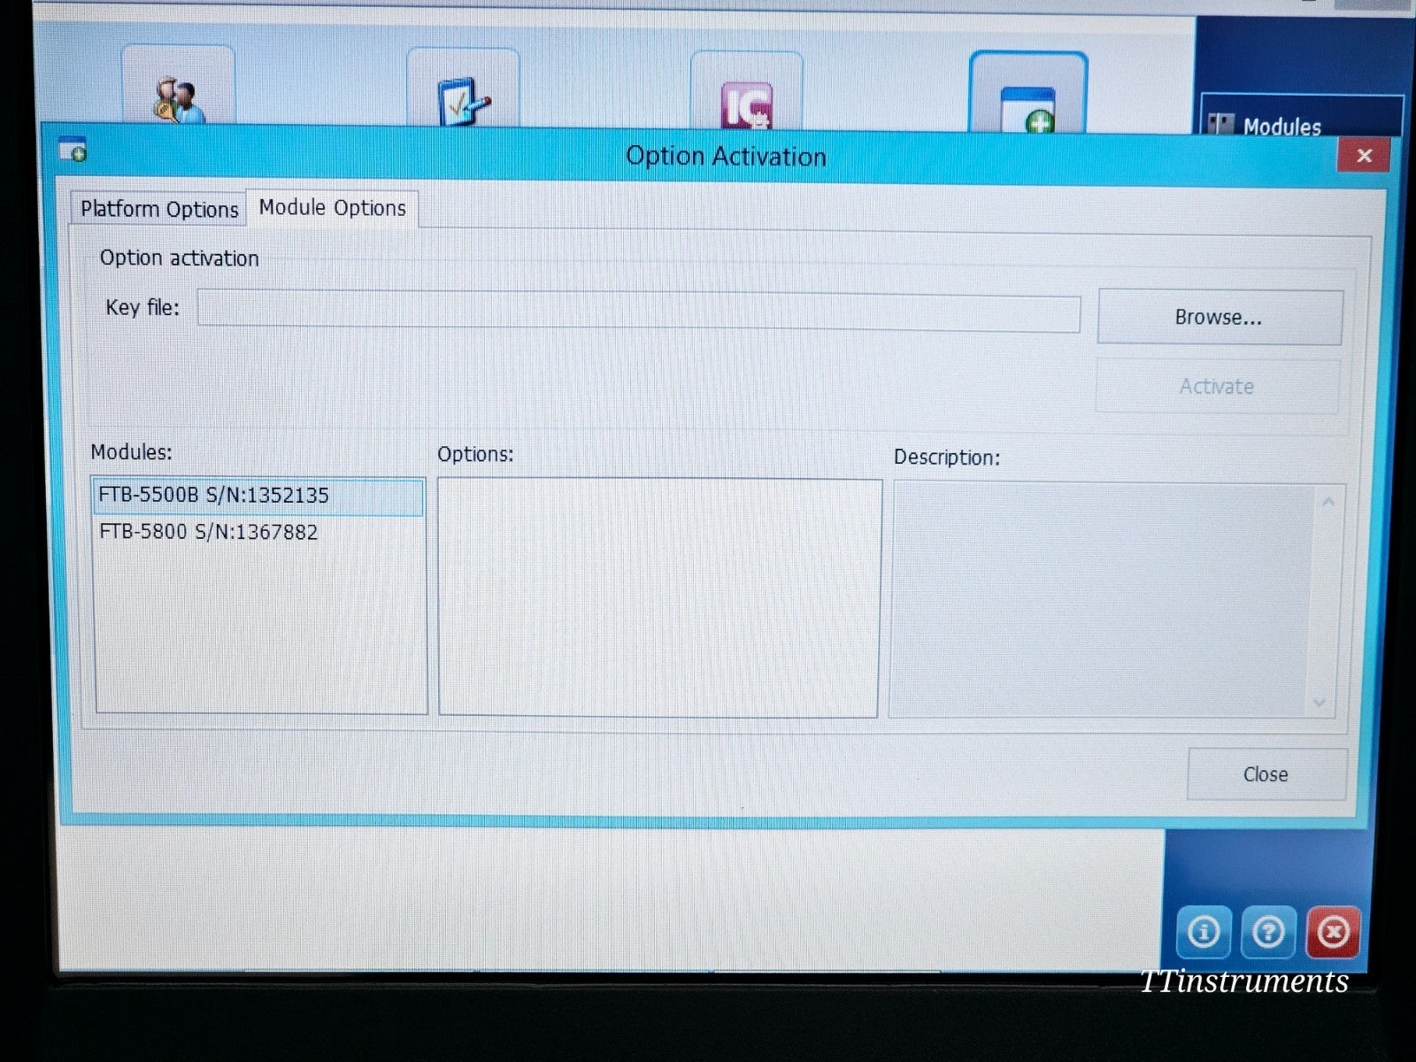Open help using the question mark icon
This screenshot has height=1062, width=1416.
click(1269, 932)
